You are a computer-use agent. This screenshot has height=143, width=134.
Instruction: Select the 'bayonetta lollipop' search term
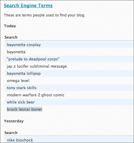click(x=24, y=74)
